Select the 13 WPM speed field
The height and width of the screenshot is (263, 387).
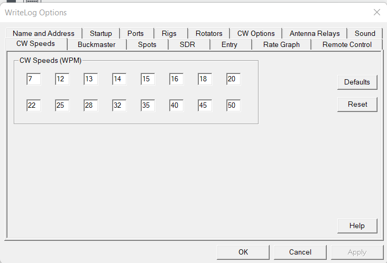coord(90,79)
